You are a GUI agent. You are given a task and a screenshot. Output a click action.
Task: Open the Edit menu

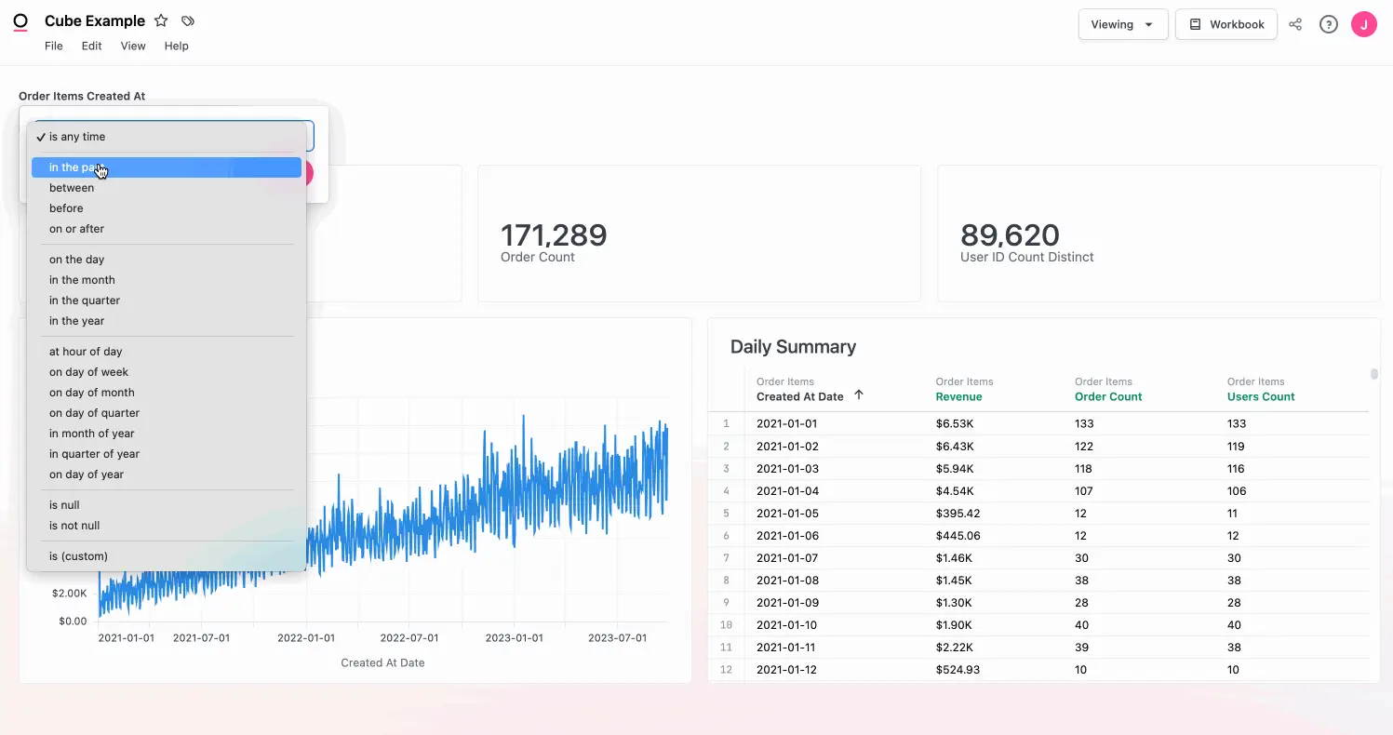pyautogui.click(x=91, y=46)
